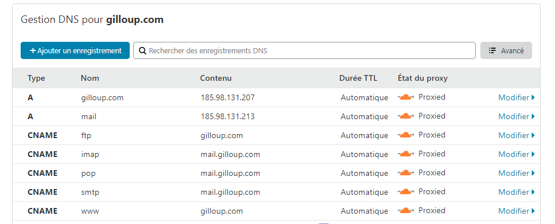
Task: Click the orange cloud icon in smtp row
Action: 406,192
